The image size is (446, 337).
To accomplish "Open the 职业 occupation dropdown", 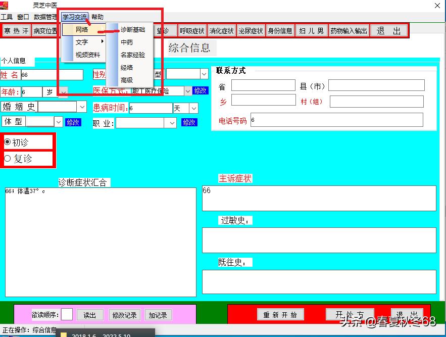I will [171, 123].
